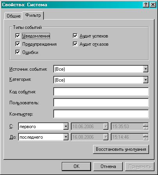Click the question mark help icon
The image size is (158, 175).
coord(146,5)
